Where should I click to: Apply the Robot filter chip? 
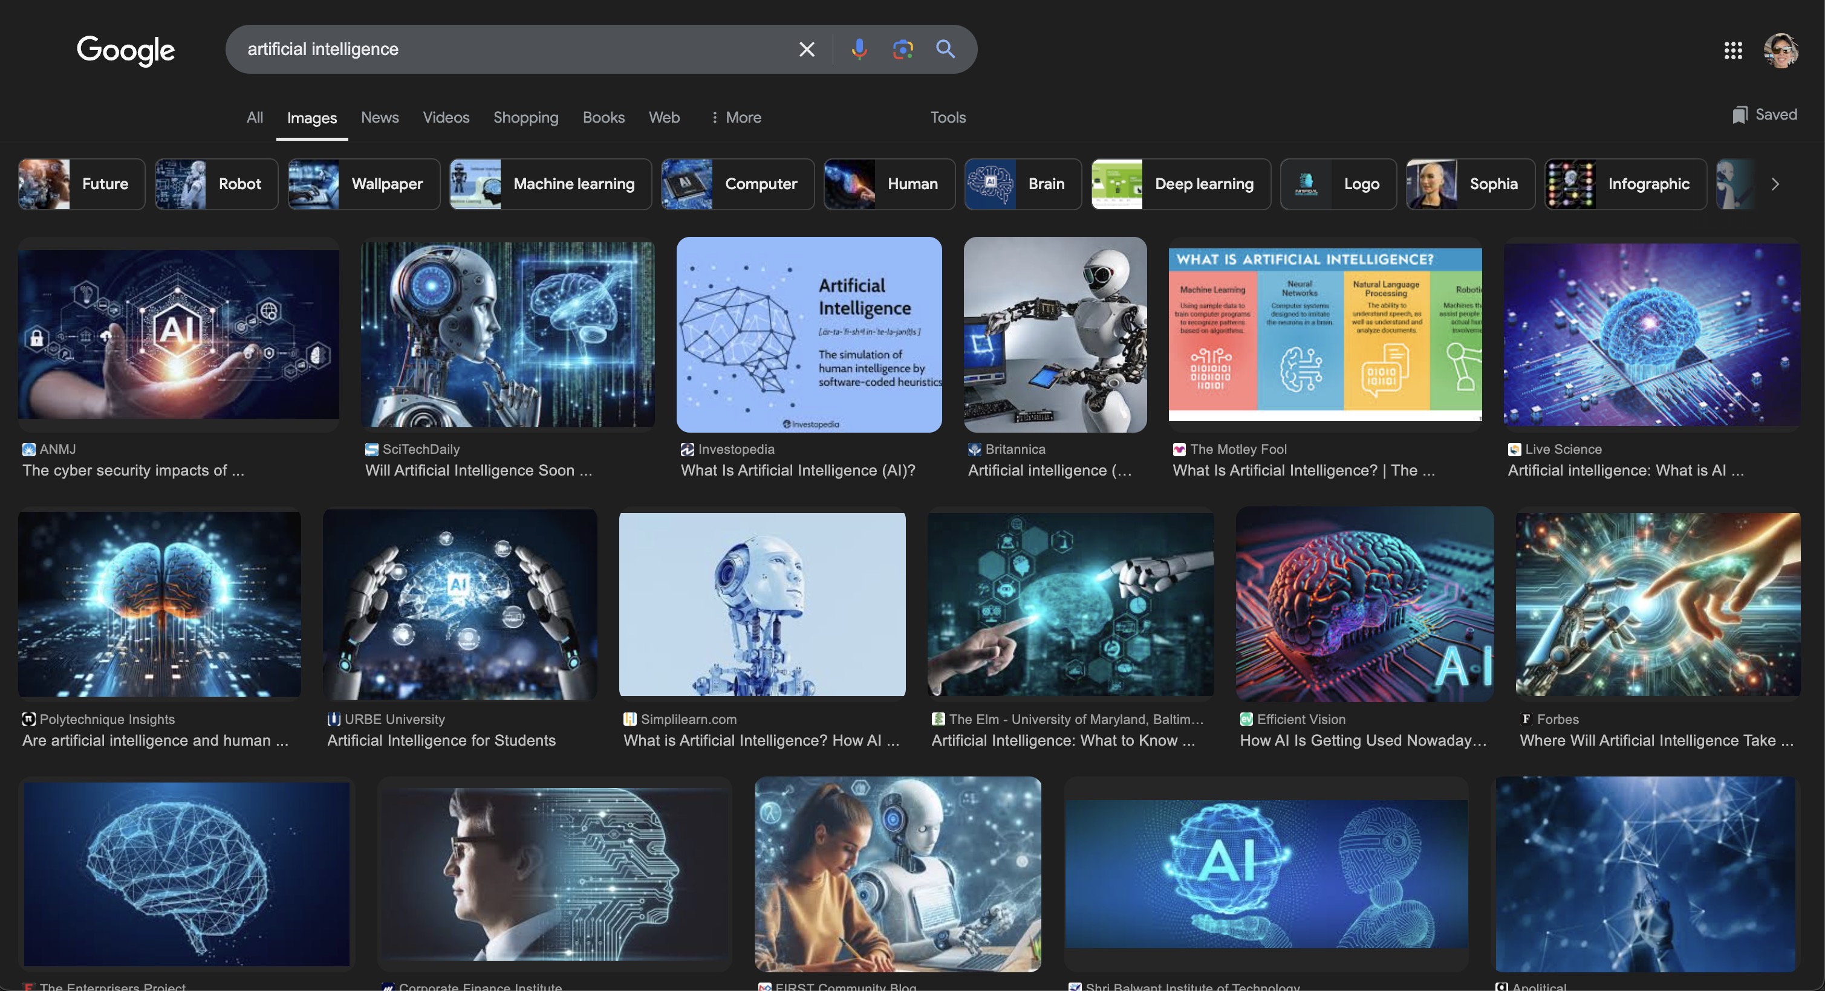pyautogui.click(x=216, y=184)
